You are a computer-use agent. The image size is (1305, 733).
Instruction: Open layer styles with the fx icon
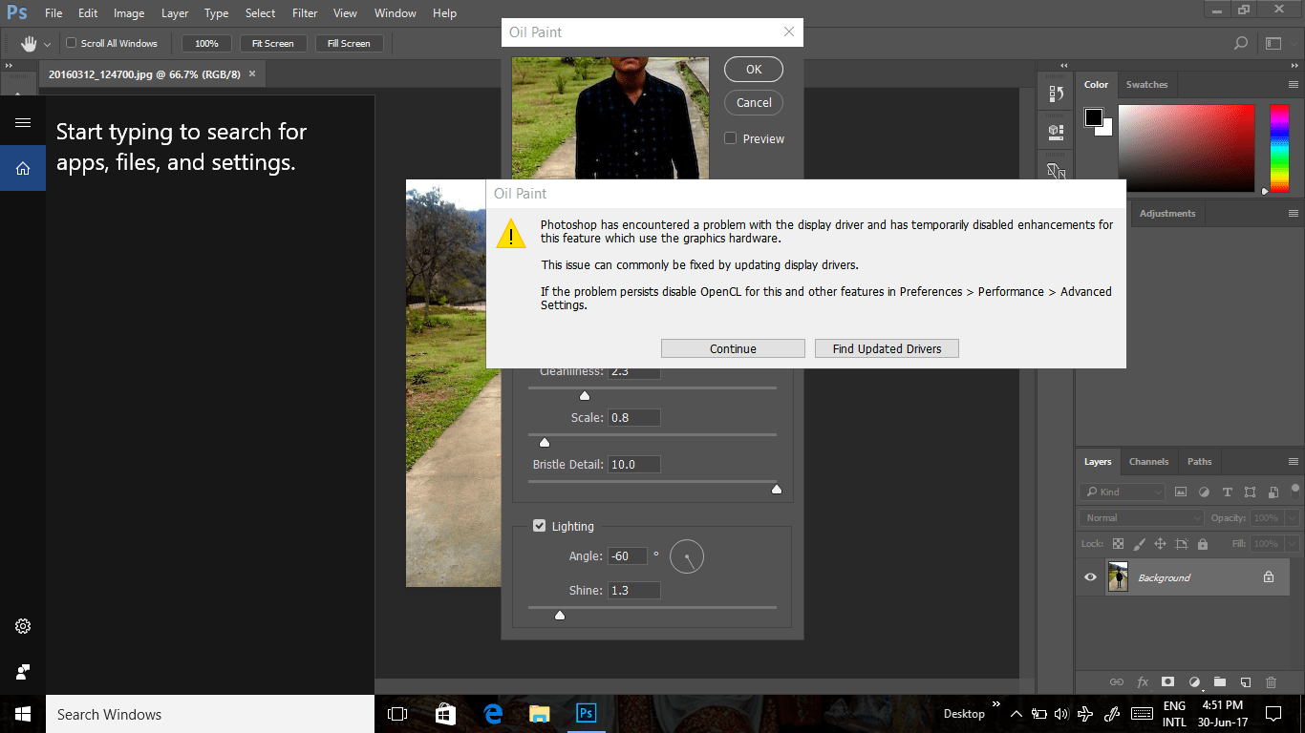coord(1143,681)
